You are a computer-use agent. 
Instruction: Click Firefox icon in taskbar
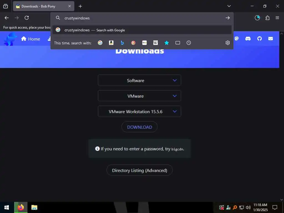pyautogui.click(x=21, y=207)
